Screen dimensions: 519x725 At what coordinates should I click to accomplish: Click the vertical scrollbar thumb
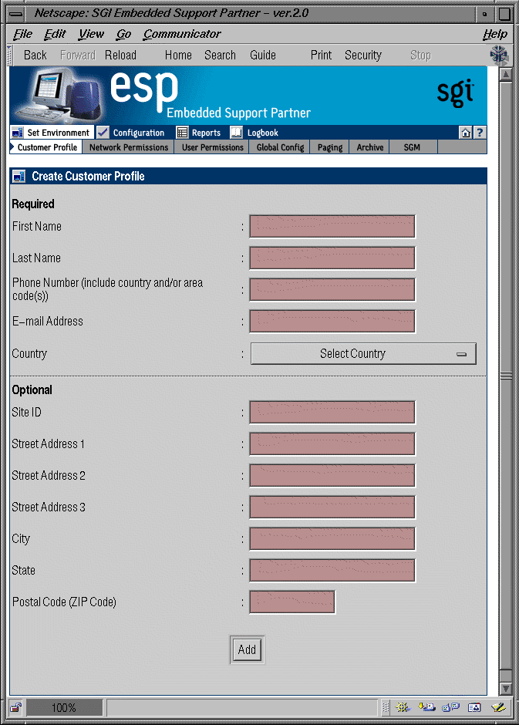(x=506, y=376)
